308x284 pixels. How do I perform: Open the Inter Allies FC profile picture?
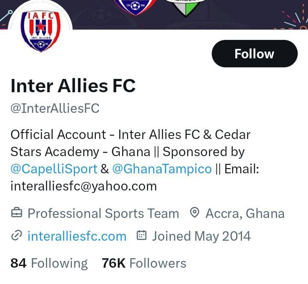pos(41,31)
